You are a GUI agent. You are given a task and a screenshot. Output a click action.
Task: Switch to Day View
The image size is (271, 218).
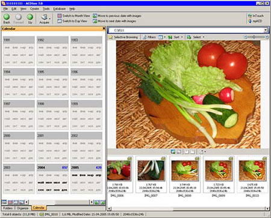pos(72,21)
